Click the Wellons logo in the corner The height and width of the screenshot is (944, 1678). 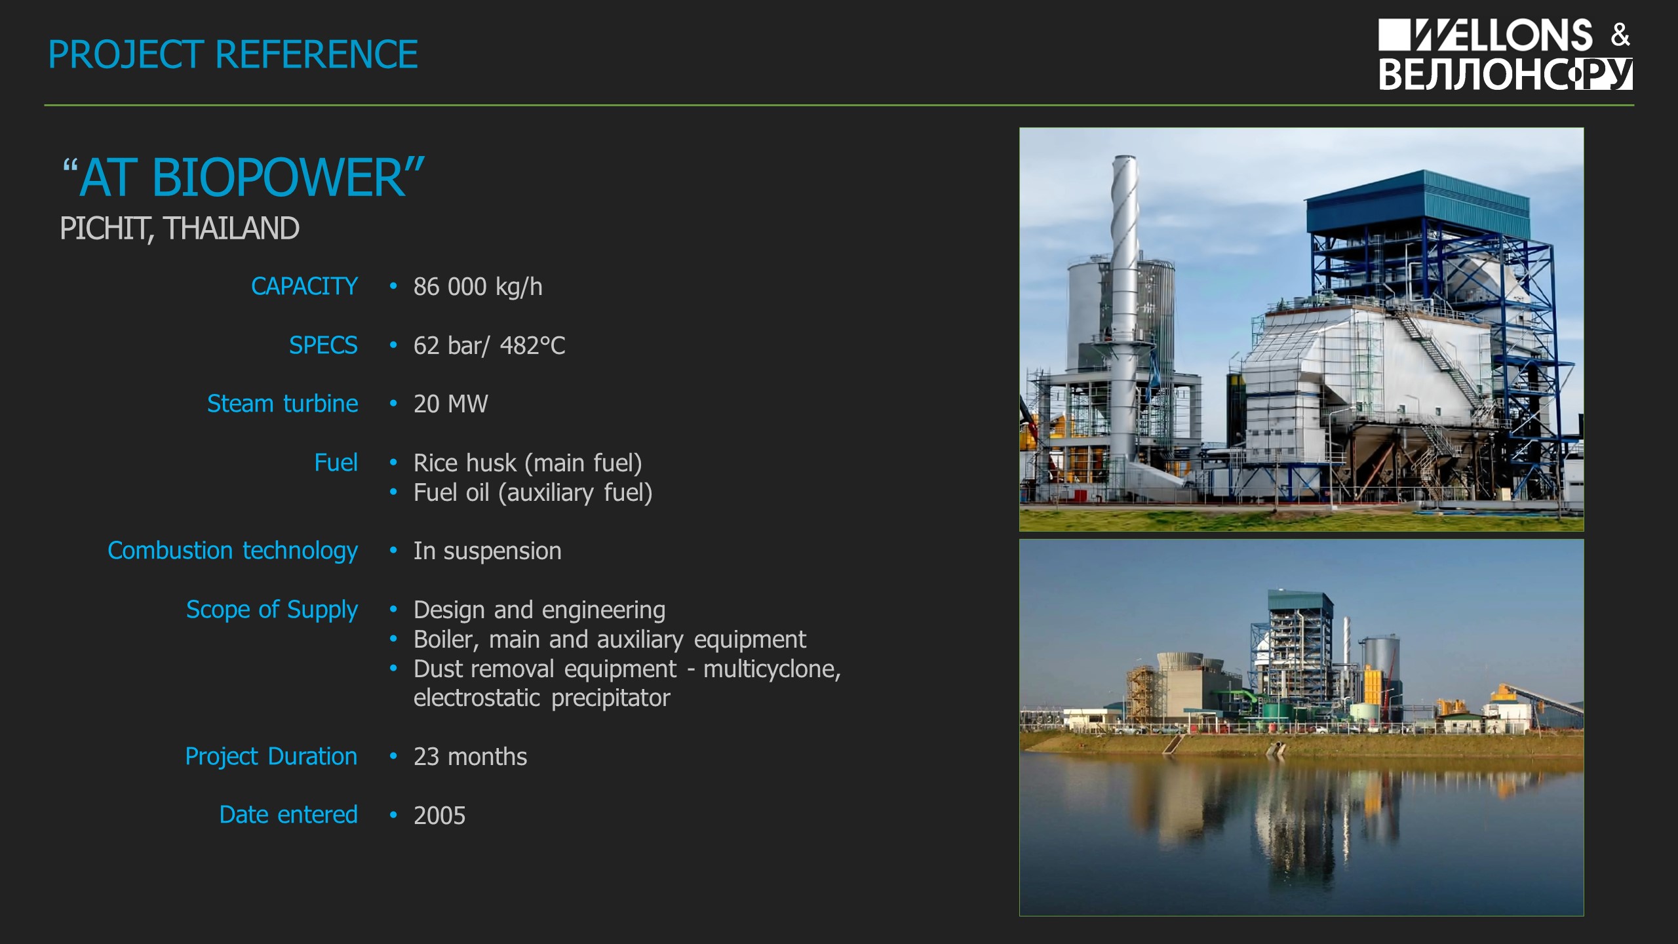coord(1505,54)
